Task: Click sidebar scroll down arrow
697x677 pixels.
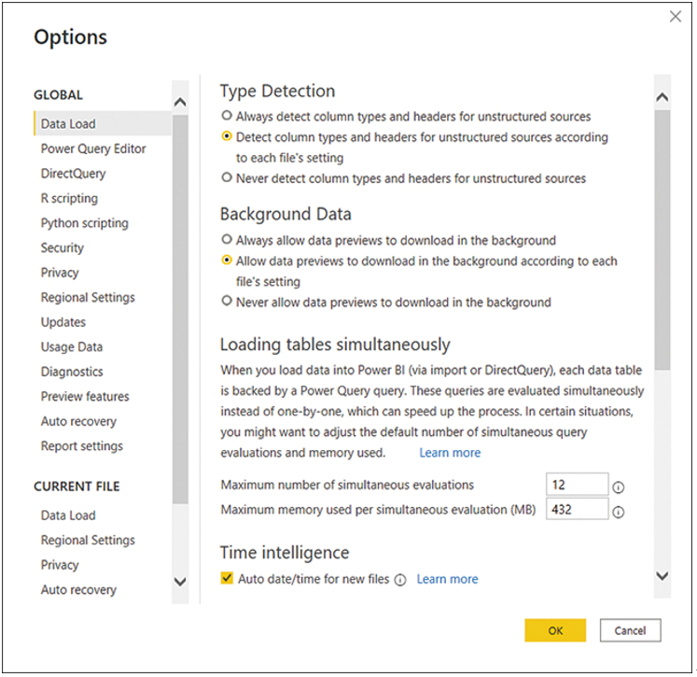Action: (x=180, y=582)
